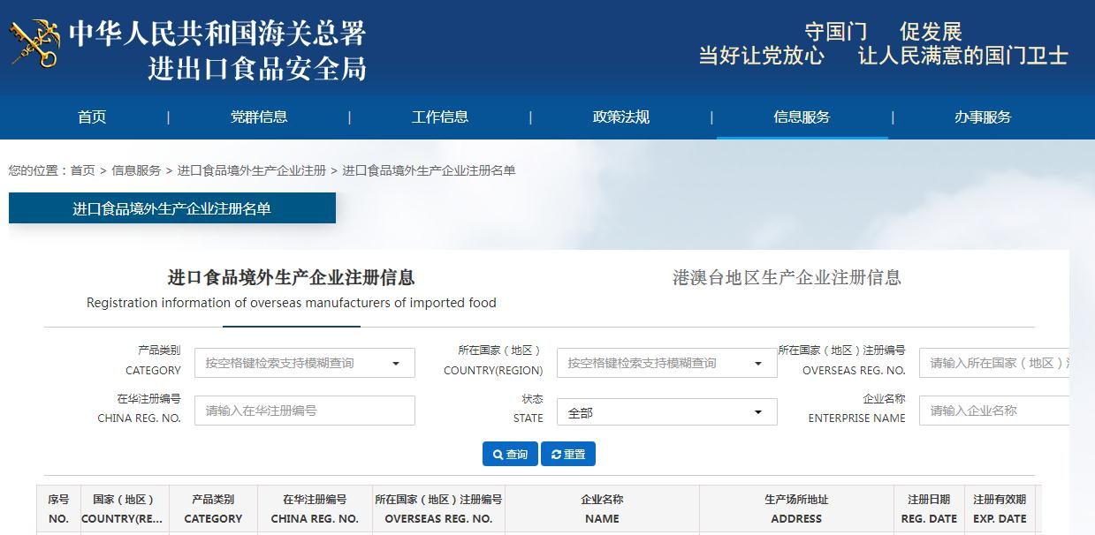Focus the 在华注册编号 CHINA REG. NO. input
The image size is (1095, 535).
[304, 411]
